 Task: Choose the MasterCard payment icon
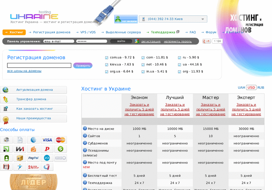(x=60, y=140)
